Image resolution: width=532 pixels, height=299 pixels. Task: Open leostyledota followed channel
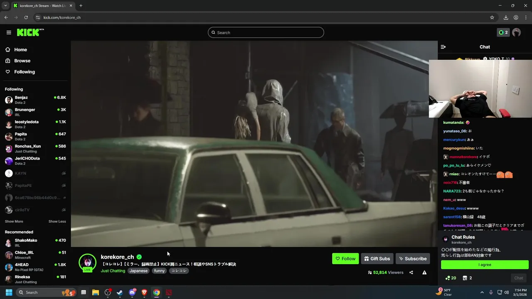pos(35,124)
